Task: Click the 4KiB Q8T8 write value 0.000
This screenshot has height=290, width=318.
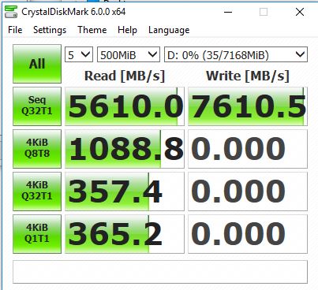Action: pos(248,149)
